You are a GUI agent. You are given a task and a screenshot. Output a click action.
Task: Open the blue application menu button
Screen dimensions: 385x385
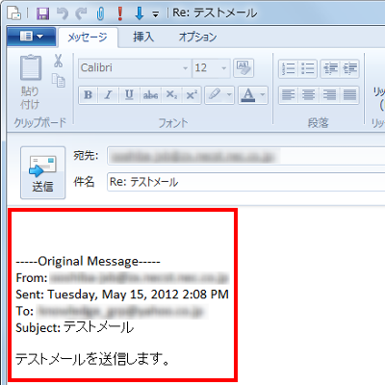(32, 37)
